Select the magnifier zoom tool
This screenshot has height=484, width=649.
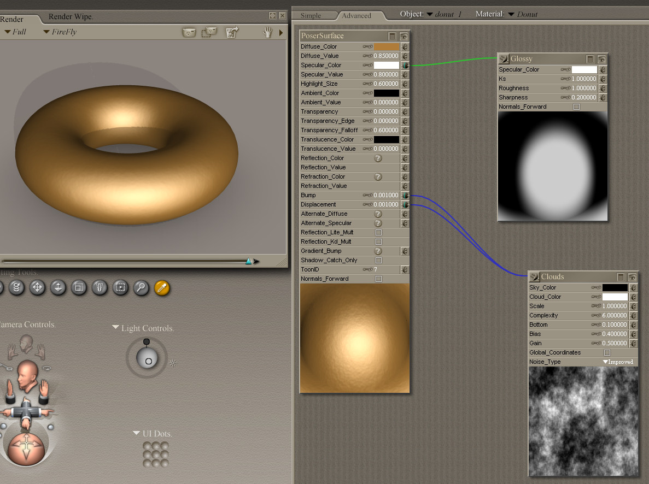pyautogui.click(x=141, y=287)
